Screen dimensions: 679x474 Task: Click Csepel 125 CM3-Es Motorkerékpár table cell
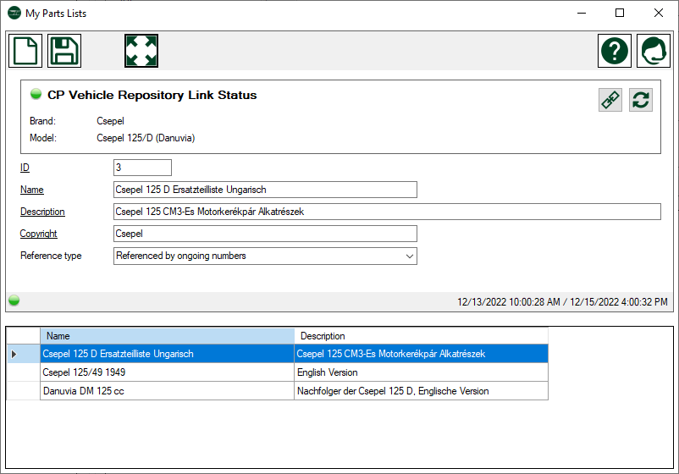(x=421, y=354)
